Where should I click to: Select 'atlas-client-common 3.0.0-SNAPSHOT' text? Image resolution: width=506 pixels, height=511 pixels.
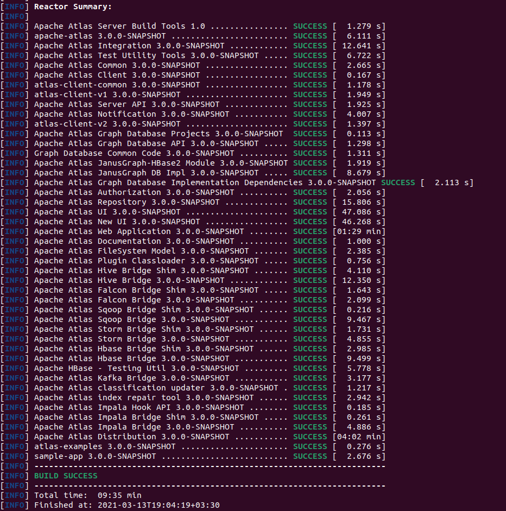pos(117,85)
